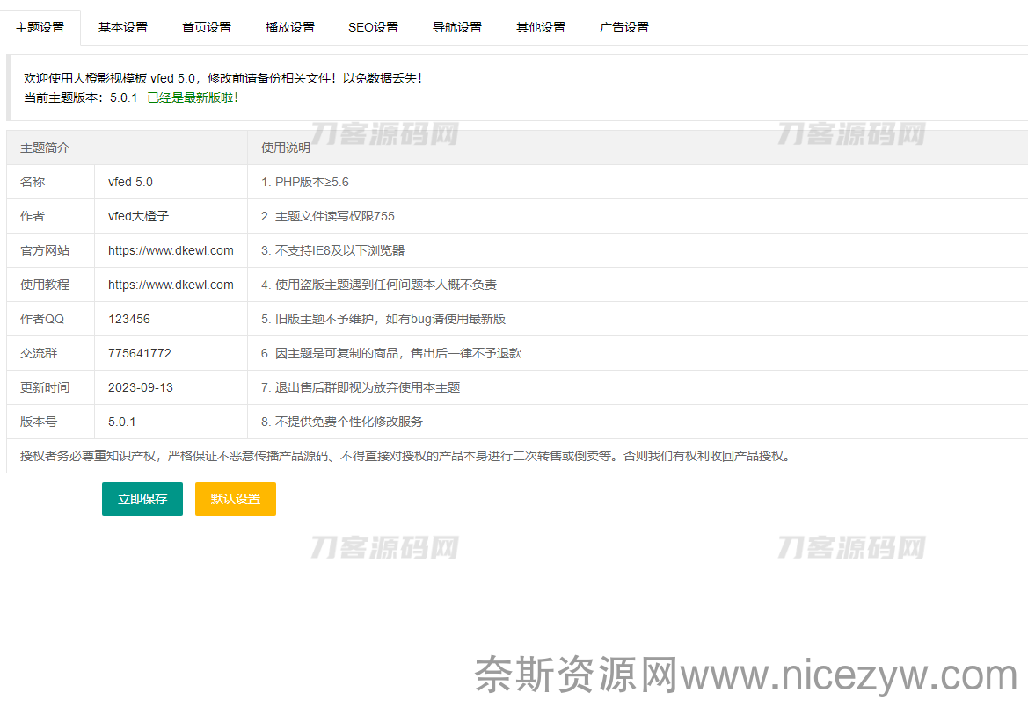The image size is (1028, 707).
Task: Click instruction 5 about 旧版主题
Action: pyautogui.click(x=383, y=319)
